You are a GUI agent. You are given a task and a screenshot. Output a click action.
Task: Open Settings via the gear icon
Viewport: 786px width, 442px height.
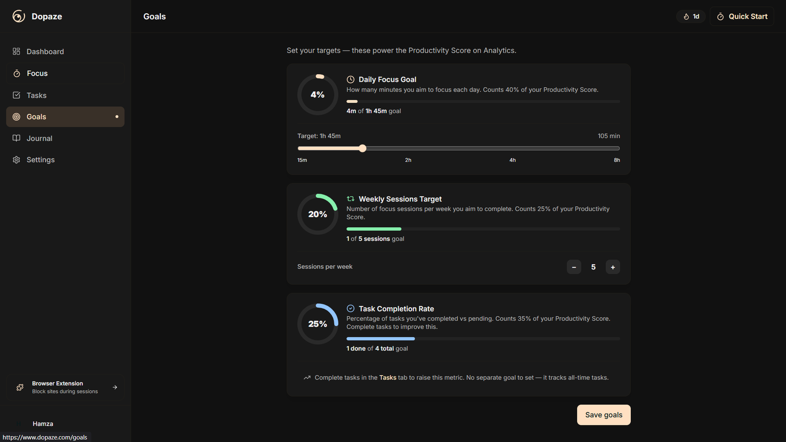point(16,160)
